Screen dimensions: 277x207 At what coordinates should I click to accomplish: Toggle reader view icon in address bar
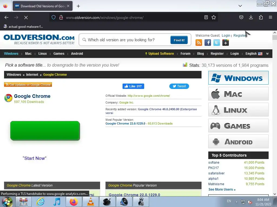click(x=206, y=17)
